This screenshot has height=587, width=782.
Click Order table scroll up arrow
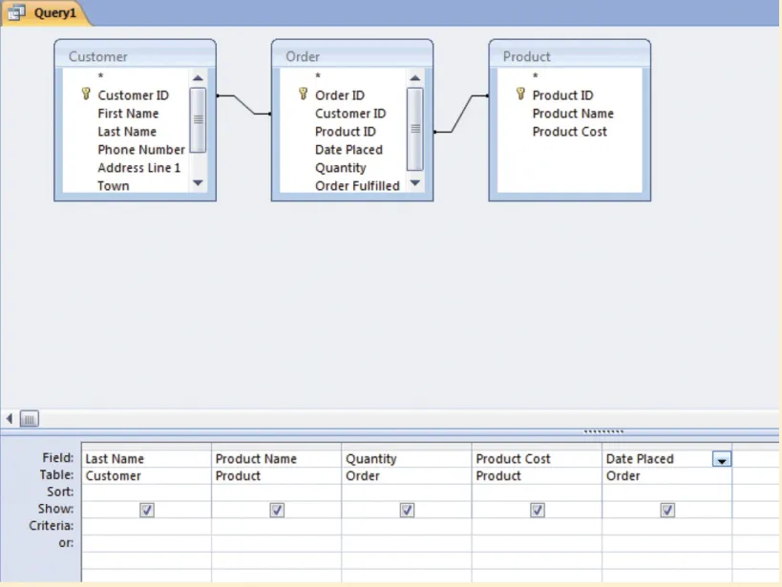415,78
